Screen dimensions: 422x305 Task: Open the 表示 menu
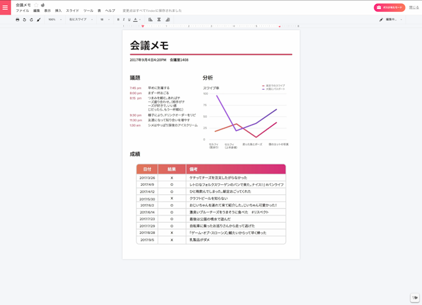pyautogui.click(x=47, y=11)
